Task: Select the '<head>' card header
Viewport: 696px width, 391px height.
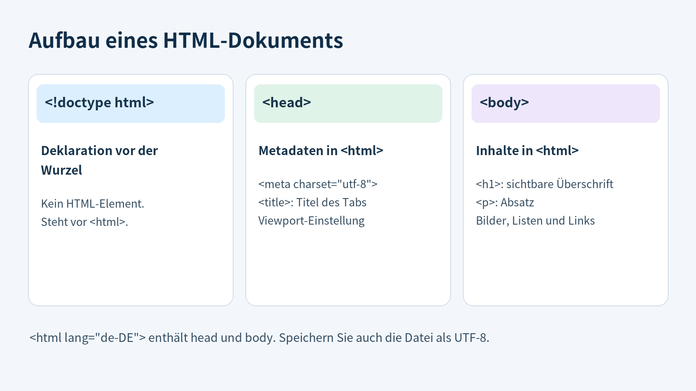Action: pyautogui.click(x=348, y=103)
